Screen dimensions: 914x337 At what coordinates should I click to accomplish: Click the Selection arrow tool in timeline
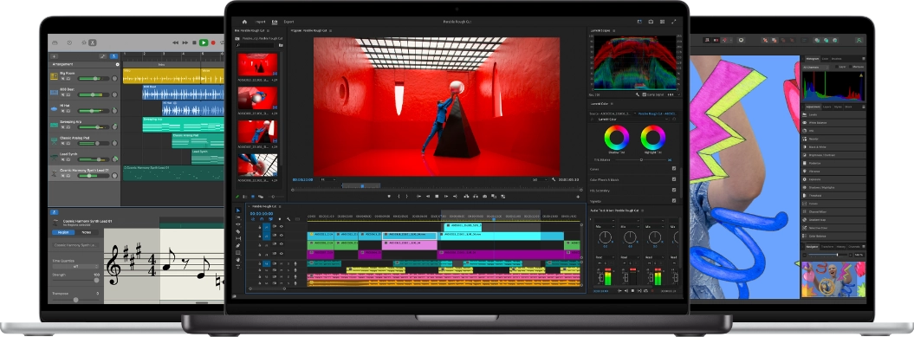click(238, 211)
